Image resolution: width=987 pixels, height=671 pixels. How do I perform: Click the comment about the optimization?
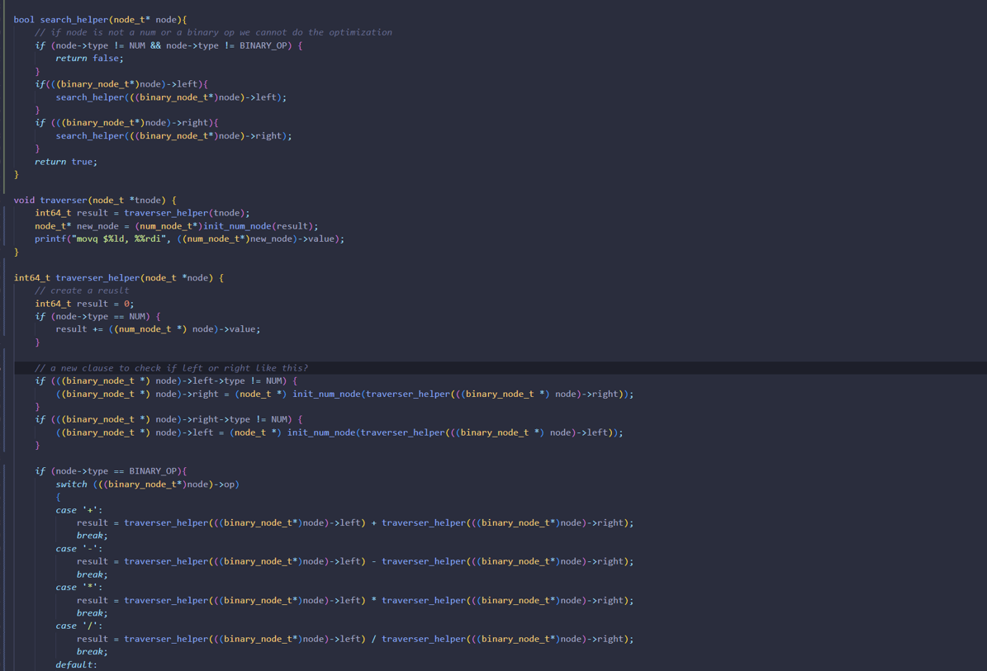pos(213,32)
